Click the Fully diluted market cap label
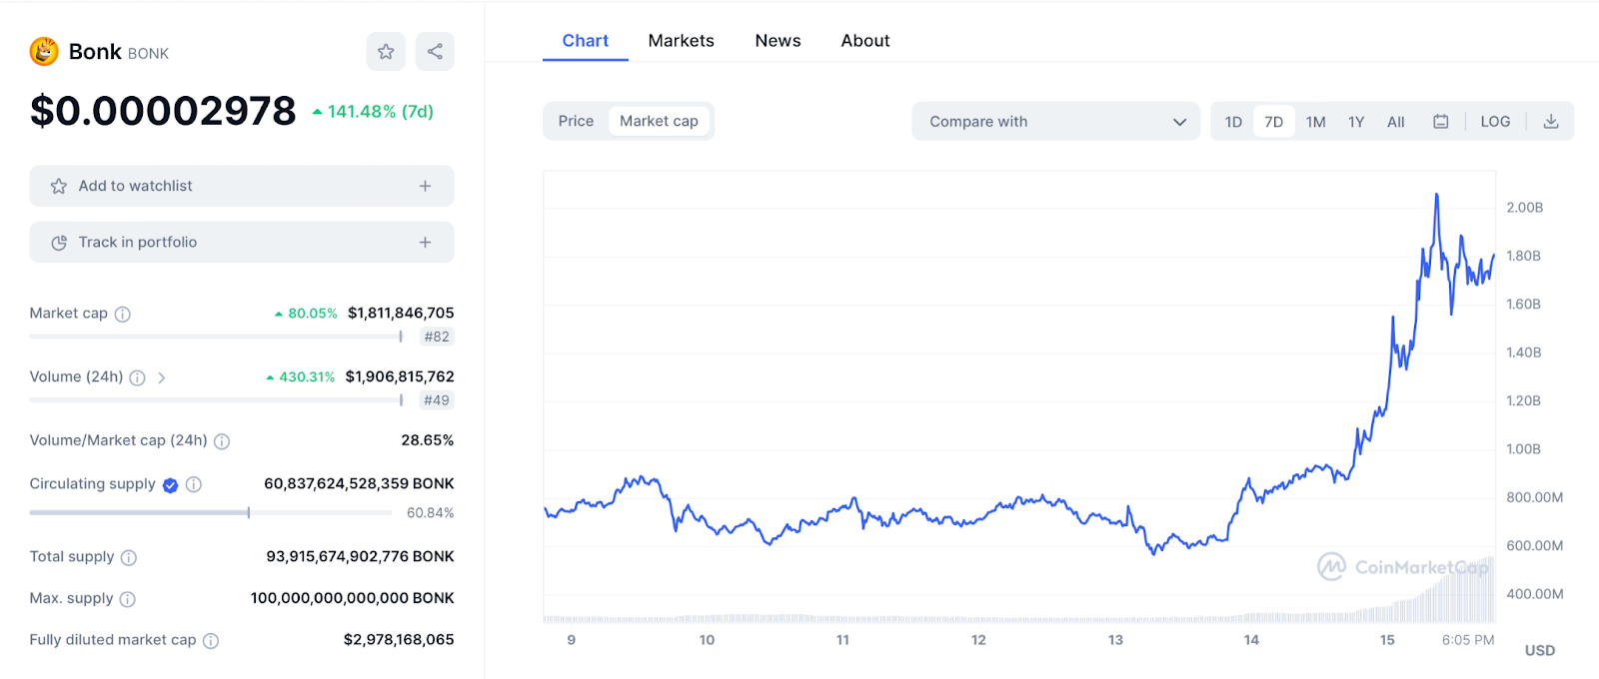The width and height of the screenshot is (1599, 679). click(x=113, y=640)
